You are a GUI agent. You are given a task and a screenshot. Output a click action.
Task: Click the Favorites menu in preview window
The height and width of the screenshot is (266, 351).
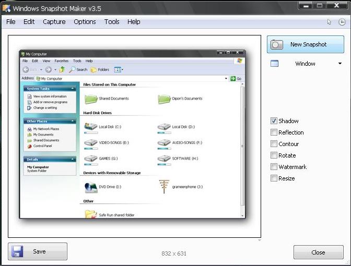[x=61, y=61]
